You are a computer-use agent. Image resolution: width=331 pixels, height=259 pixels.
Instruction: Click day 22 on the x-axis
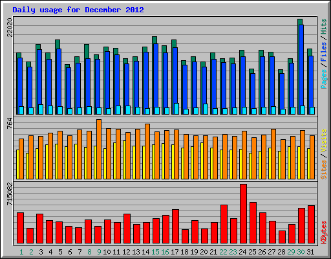[x=223, y=252]
